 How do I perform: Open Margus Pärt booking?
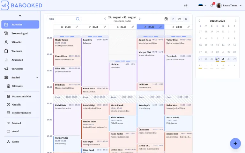click(151, 66)
